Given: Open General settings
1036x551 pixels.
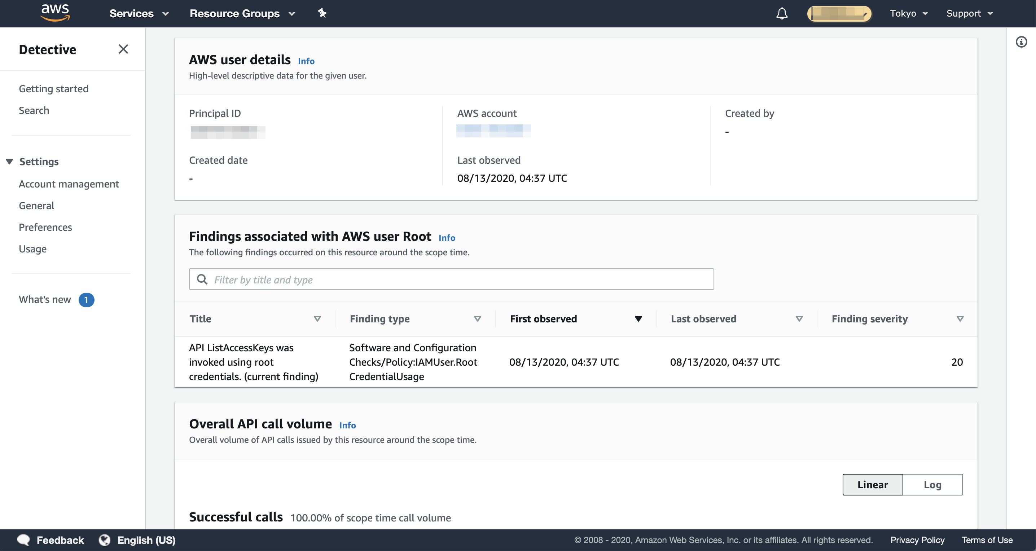Looking at the screenshot, I should pyautogui.click(x=36, y=206).
